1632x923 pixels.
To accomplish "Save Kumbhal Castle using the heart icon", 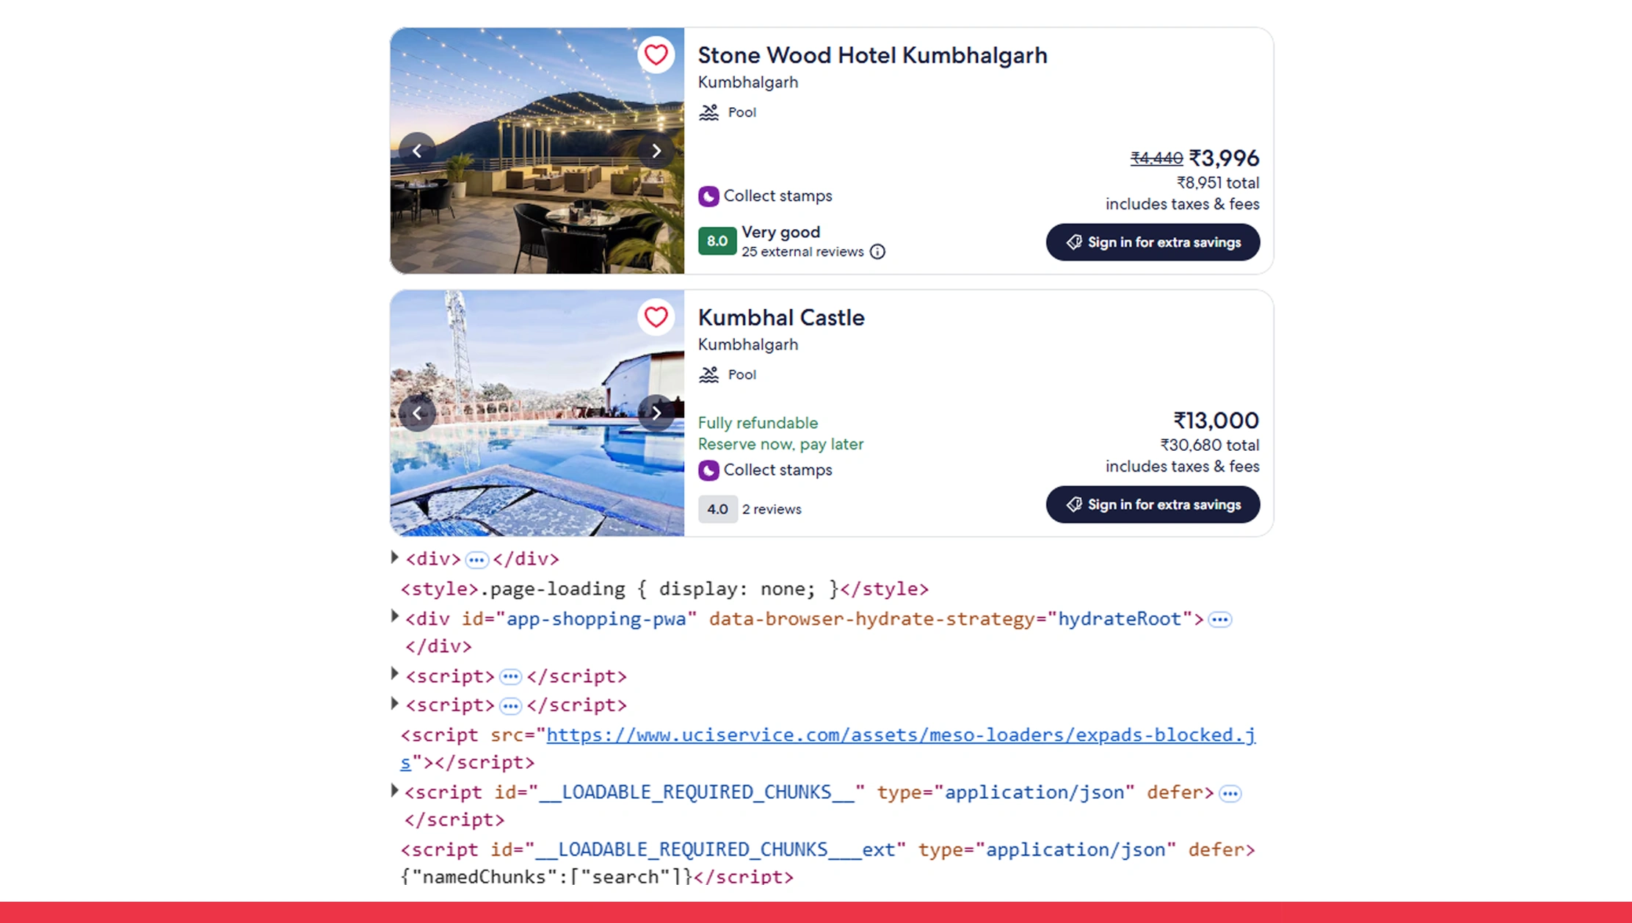I will 656,317.
